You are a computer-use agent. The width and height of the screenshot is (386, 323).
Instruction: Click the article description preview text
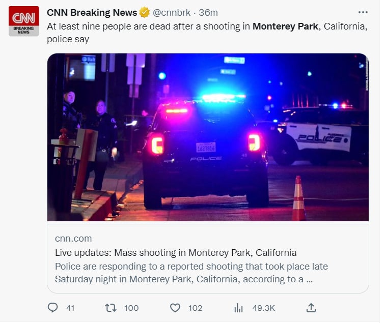click(x=191, y=273)
